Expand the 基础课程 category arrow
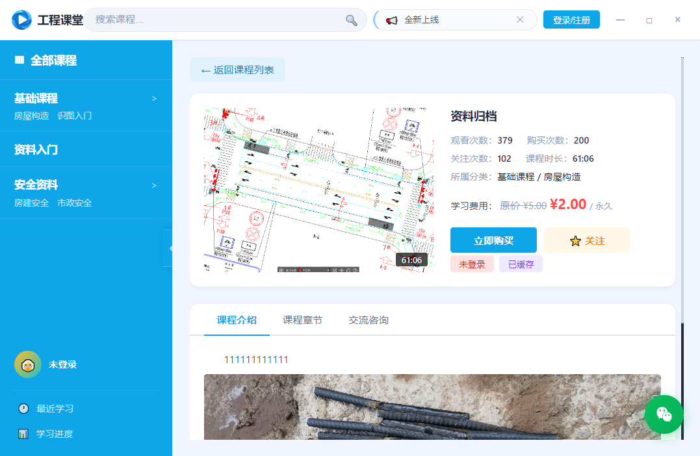The height and width of the screenshot is (456, 700). point(155,99)
